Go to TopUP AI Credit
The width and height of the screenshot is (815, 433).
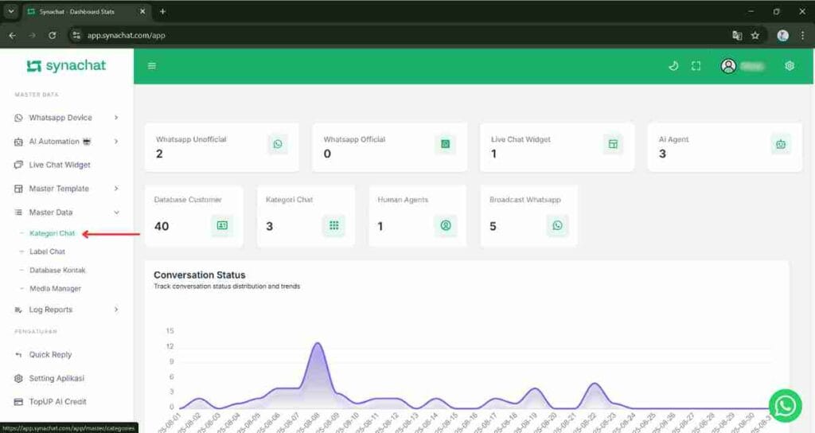pyautogui.click(x=57, y=402)
